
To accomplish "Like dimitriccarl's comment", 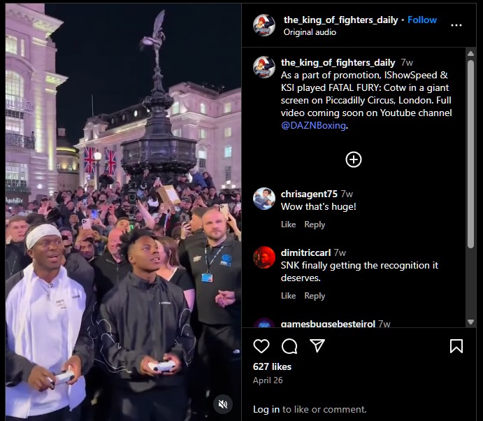I will pos(288,296).
